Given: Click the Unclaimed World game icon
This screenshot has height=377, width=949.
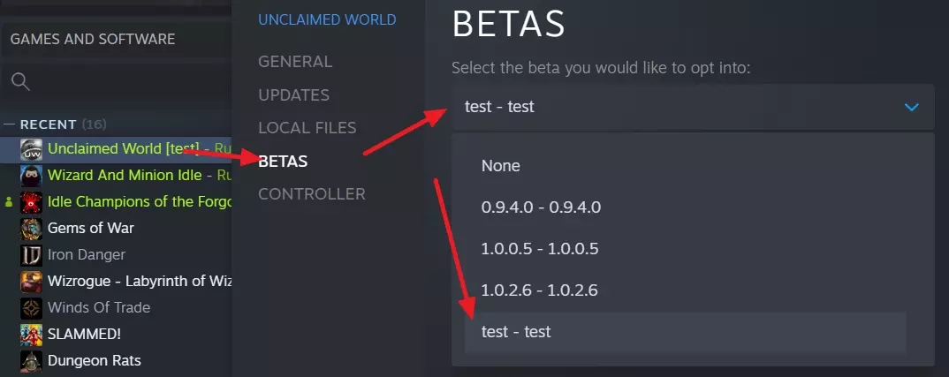Looking at the screenshot, I should 31,149.
